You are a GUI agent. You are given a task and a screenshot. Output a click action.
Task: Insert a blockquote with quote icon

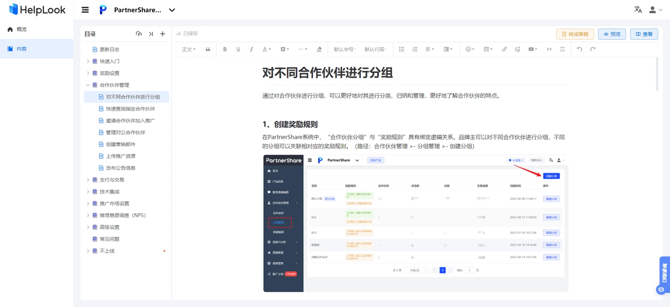208,49
